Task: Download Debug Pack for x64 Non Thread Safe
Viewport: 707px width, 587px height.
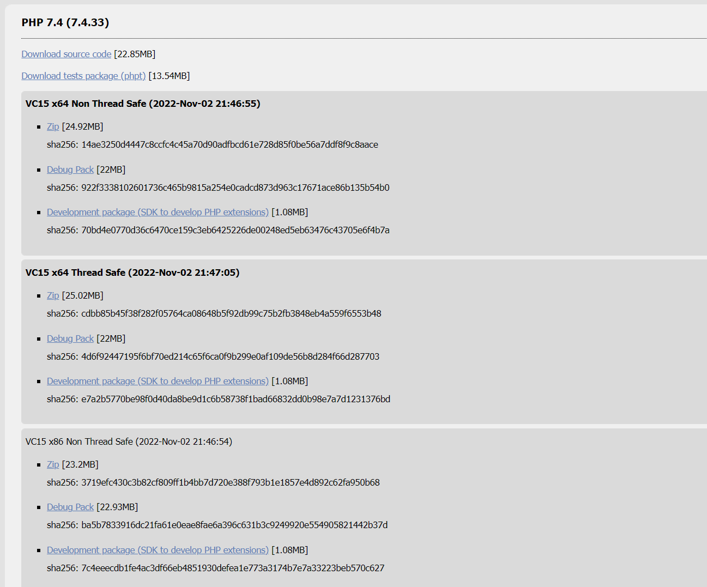Action: pyautogui.click(x=70, y=170)
